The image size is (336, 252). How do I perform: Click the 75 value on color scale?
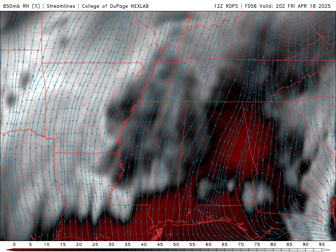257,244
